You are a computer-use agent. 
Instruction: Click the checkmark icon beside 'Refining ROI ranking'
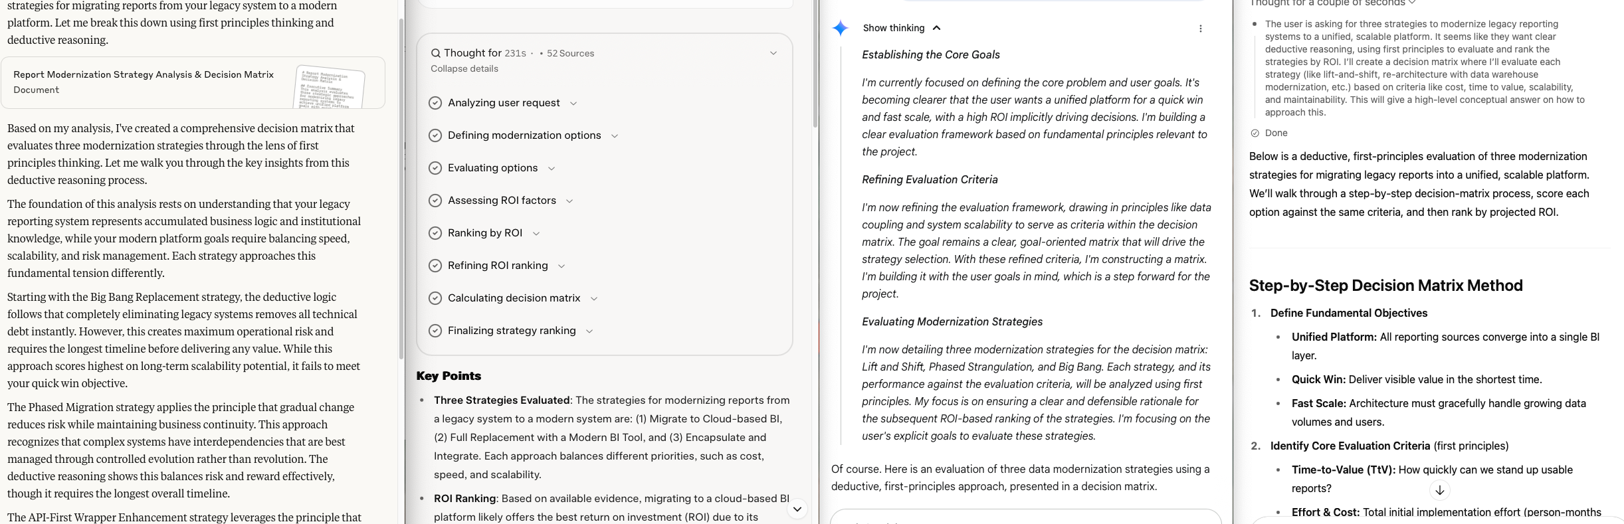[435, 266]
